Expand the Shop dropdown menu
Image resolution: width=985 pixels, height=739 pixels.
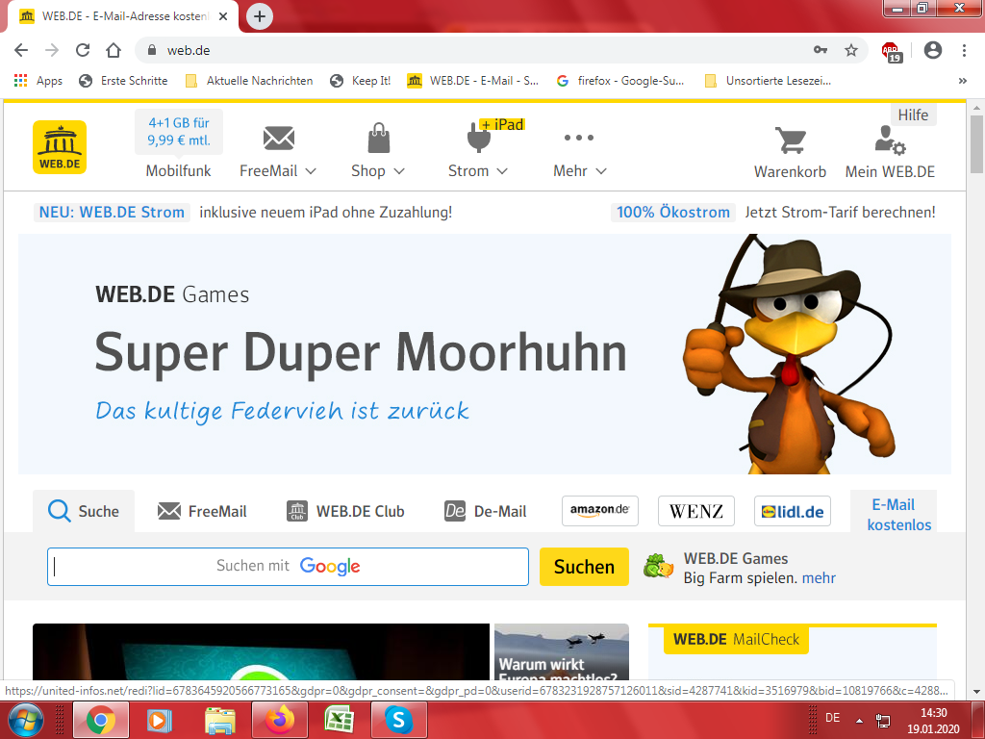point(399,171)
